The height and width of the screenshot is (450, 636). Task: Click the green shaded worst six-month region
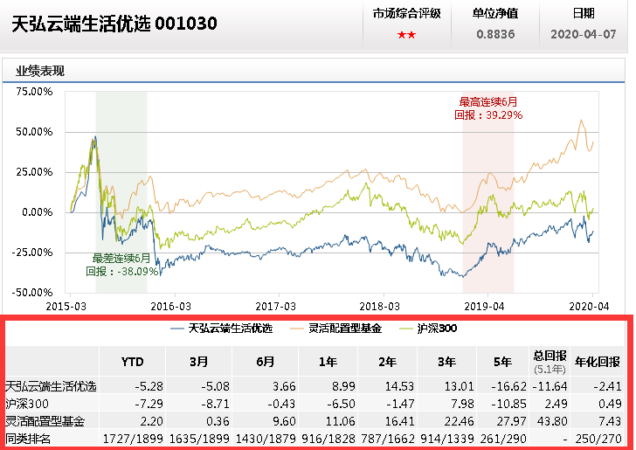point(121,191)
